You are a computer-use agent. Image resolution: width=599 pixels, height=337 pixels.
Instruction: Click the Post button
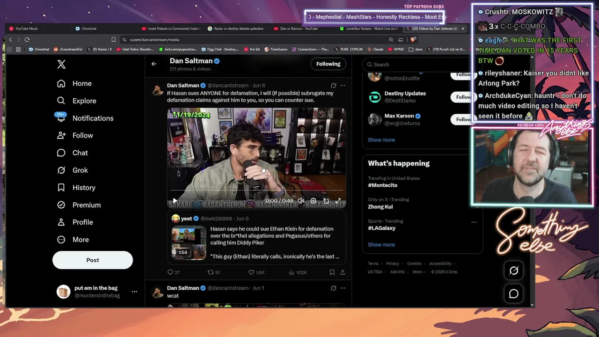click(x=93, y=260)
